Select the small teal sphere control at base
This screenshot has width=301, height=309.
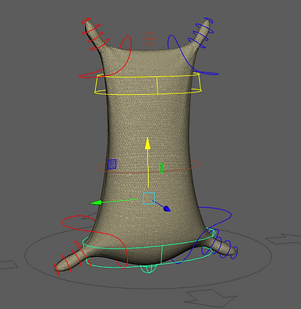[x=148, y=269]
